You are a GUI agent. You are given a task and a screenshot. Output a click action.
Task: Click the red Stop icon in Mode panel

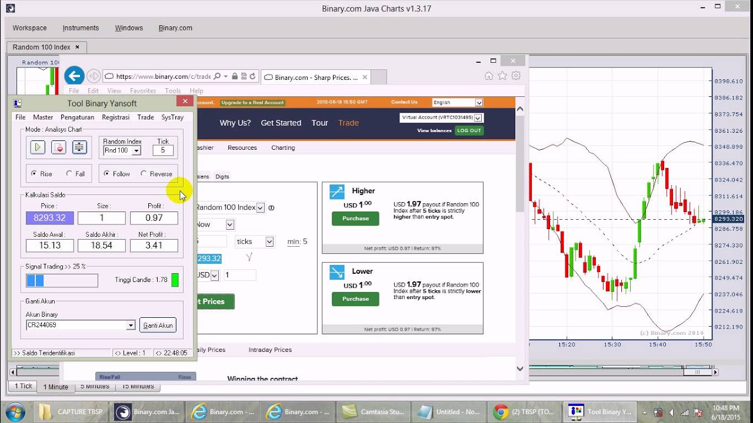coord(58,147)
